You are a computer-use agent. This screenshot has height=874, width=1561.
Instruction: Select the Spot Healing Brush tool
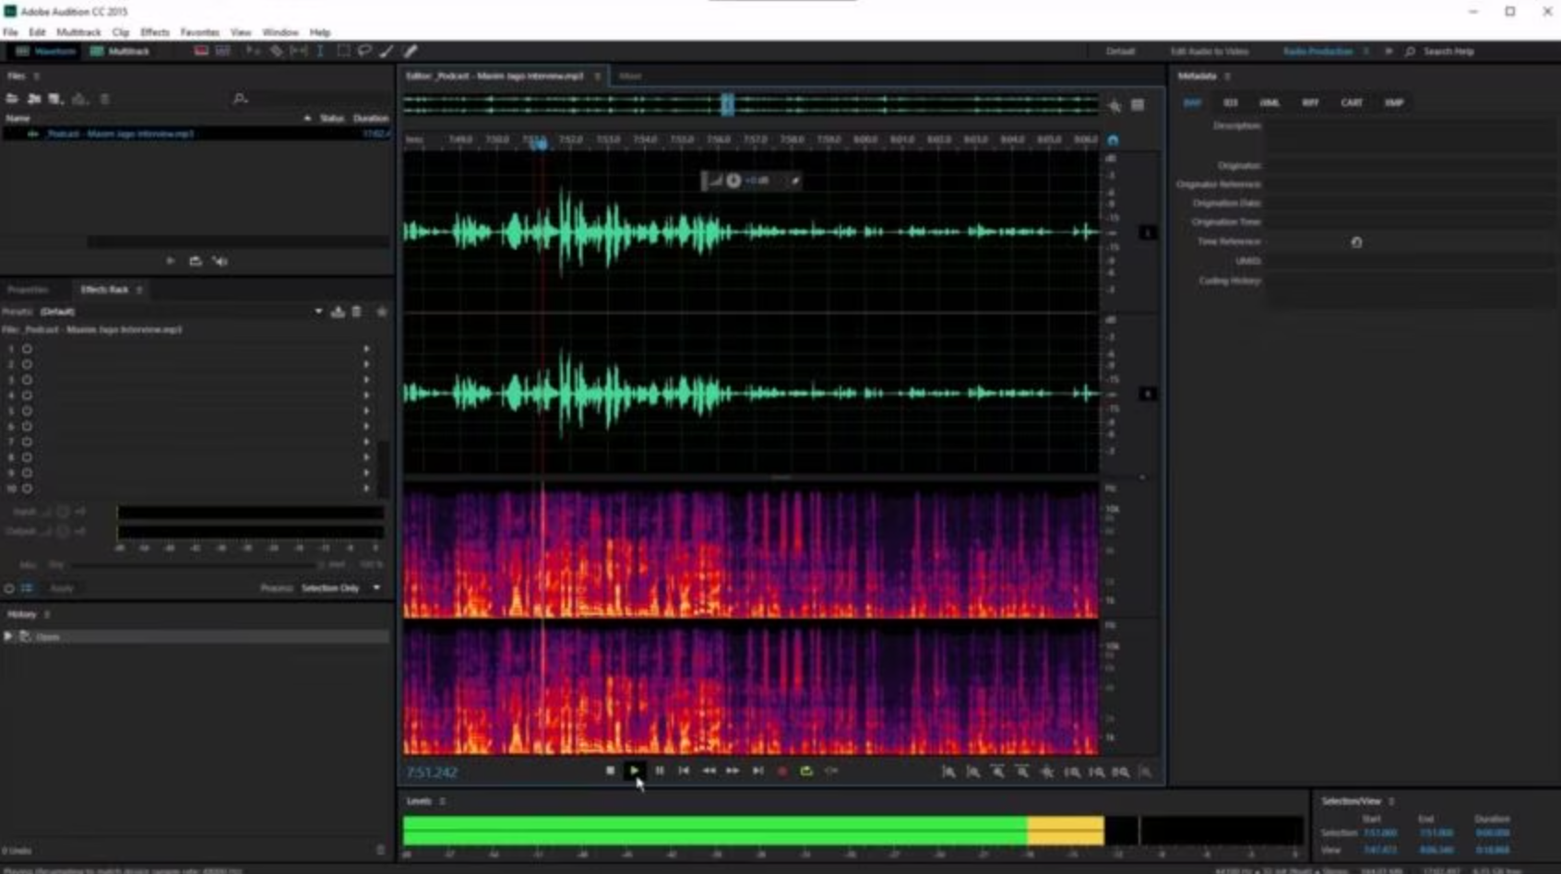(410, 51)
